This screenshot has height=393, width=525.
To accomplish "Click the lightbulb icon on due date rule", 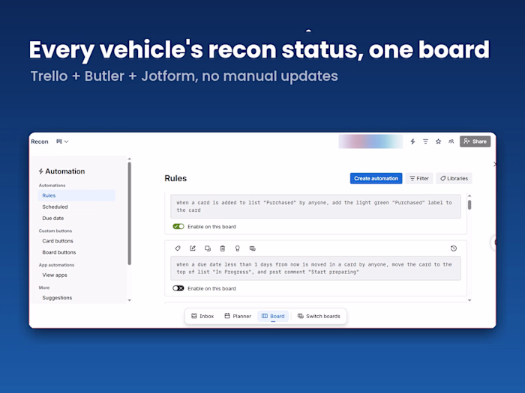I will pos(238,249).
